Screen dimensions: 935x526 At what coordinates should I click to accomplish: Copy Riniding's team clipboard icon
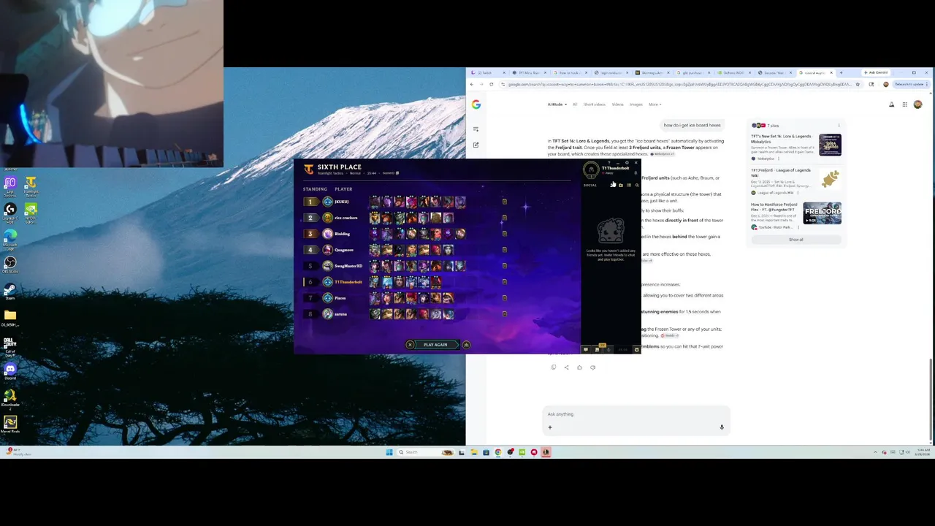click(x=504, y=234)
